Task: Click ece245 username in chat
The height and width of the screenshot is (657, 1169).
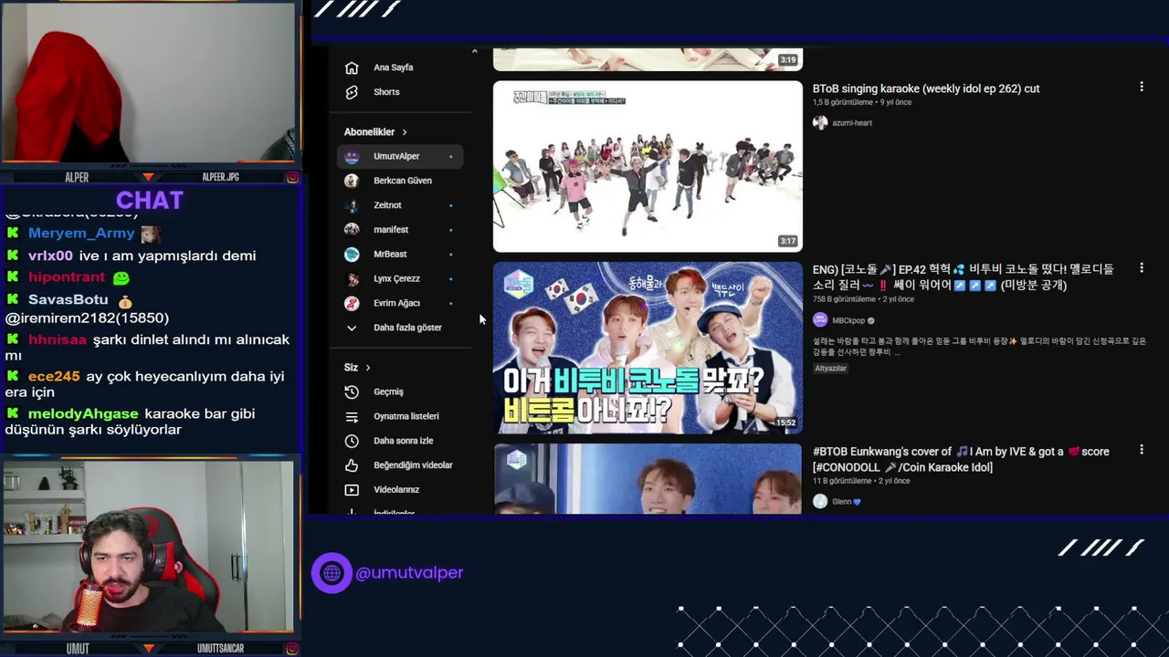Action: pos(54,376)
